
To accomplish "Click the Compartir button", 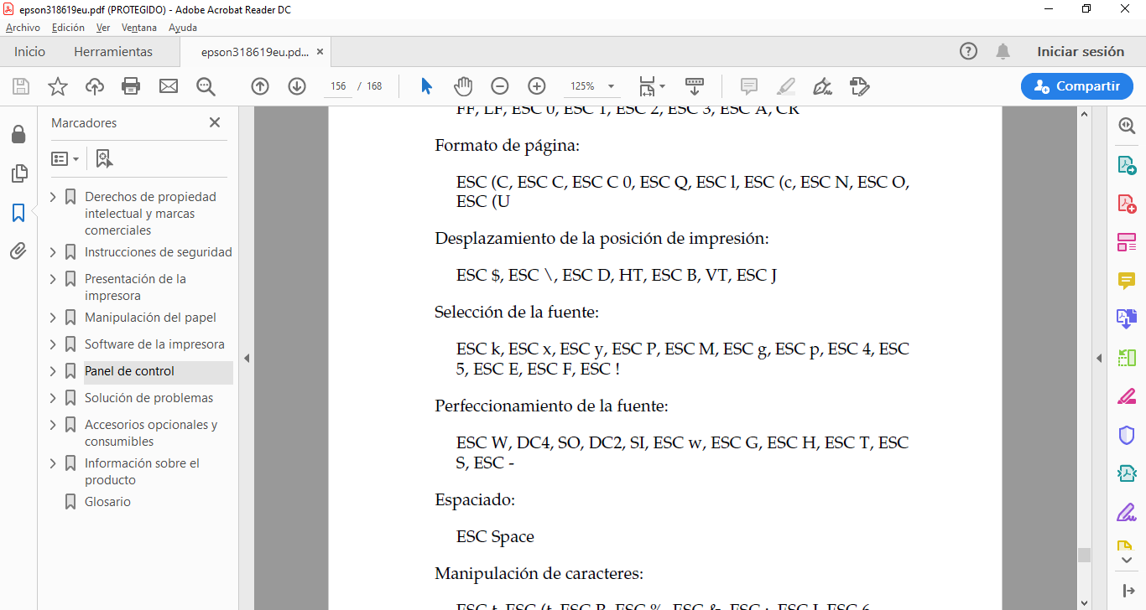I will point(1076,86).
